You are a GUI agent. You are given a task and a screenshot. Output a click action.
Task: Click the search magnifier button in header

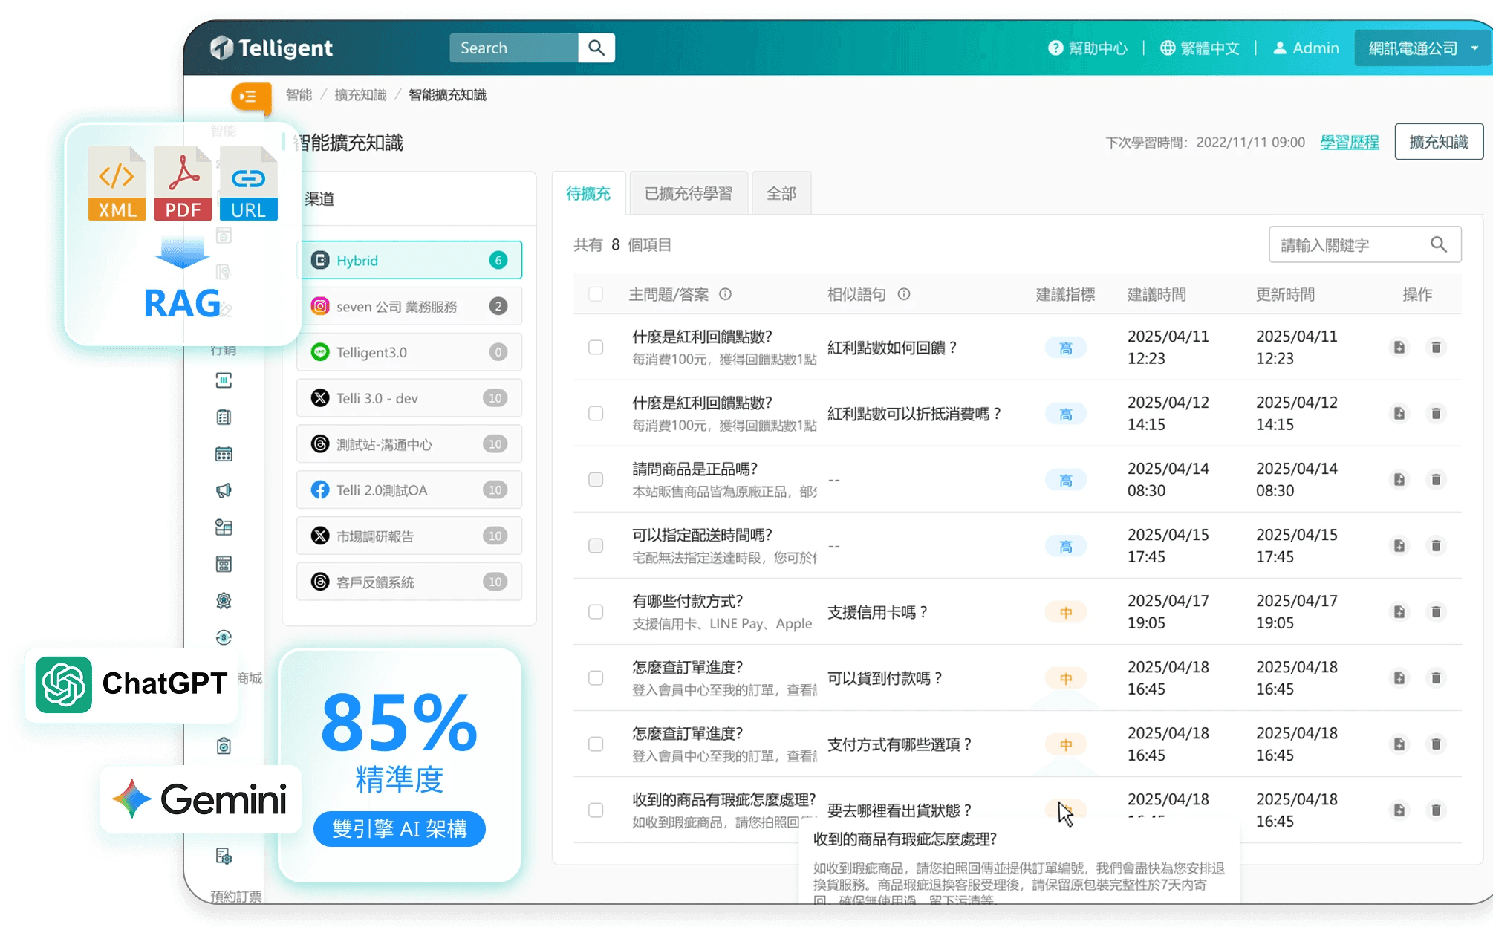[596, 48]
